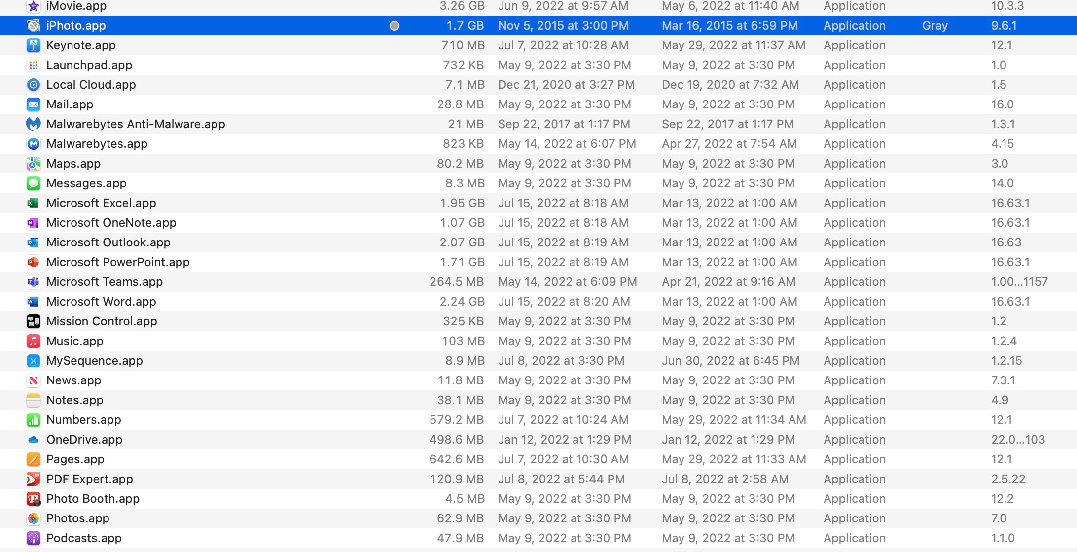Click the Photo Booth icon
This screenshot has width=1077, height=552.
[33, 499]
